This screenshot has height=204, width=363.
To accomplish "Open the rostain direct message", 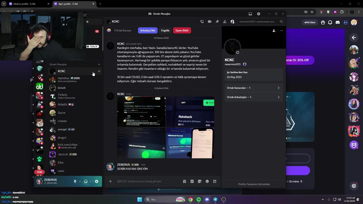I will 75,121.
